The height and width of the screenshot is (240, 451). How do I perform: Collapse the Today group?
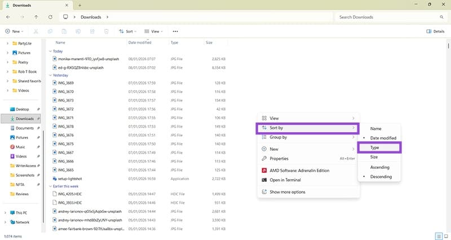(x=50, y=51)
